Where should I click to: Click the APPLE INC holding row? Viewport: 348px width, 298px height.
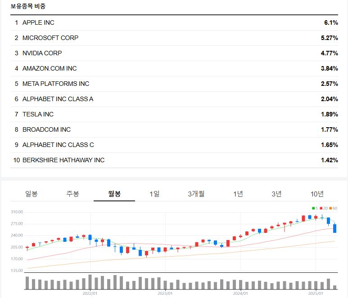(x=174, y=22)
